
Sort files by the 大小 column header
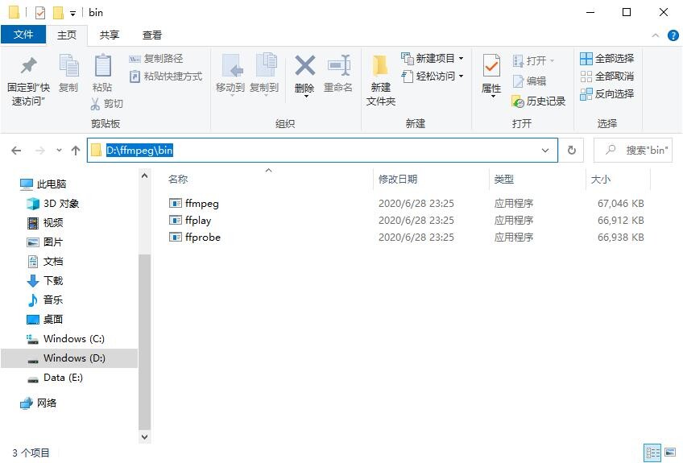601,180
